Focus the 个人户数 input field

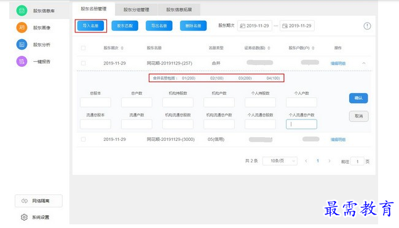point(301,102)
